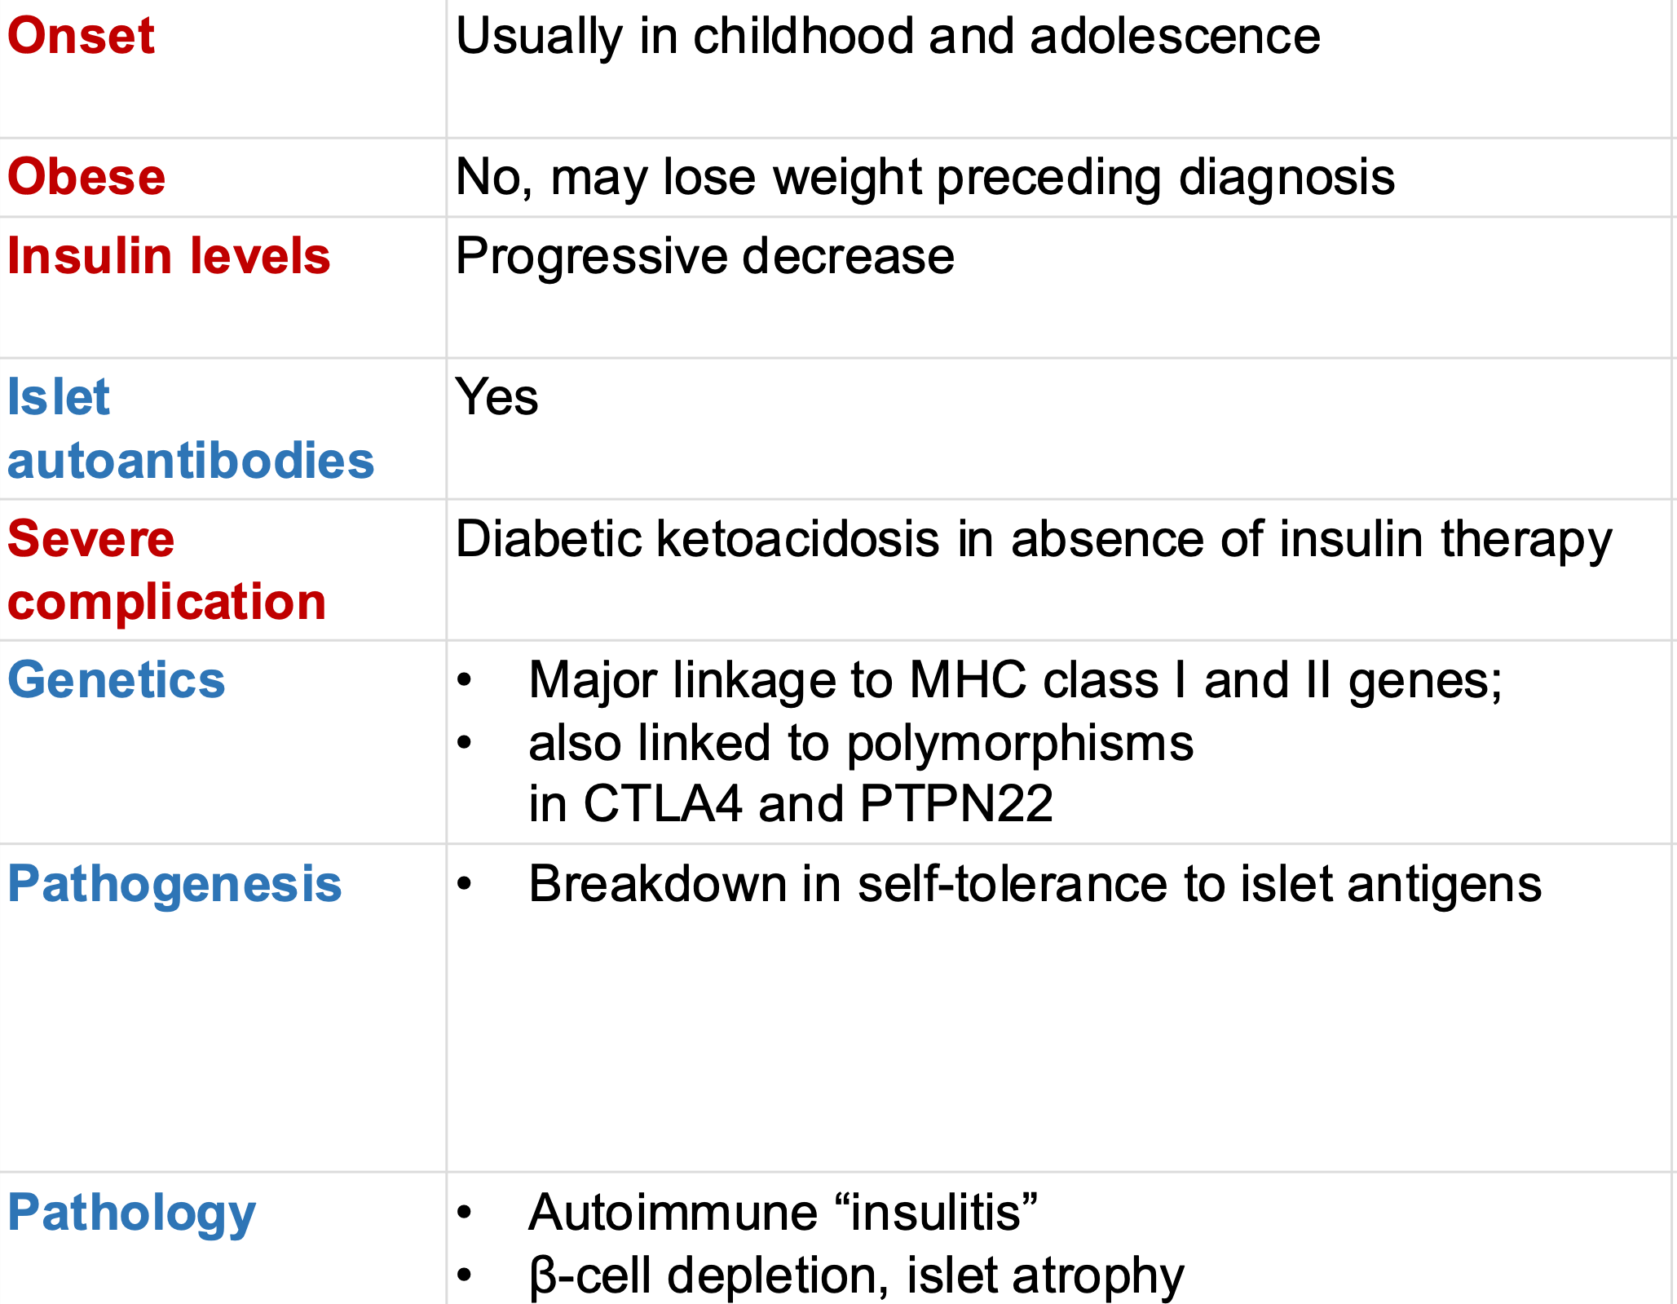Click the "Yes" islet autoantibodies value
The width and height of the screenshot is (1677, 1304).
point(496,397)
